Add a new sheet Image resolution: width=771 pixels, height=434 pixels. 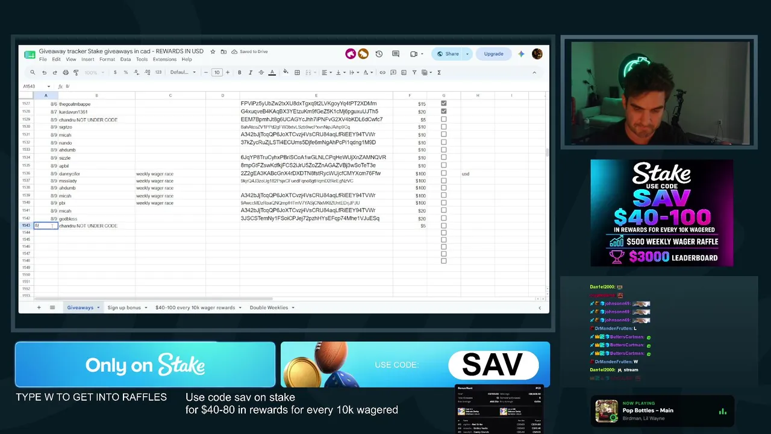[x=39, y=307]
